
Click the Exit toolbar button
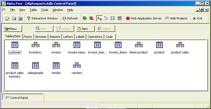coord(198,18)
